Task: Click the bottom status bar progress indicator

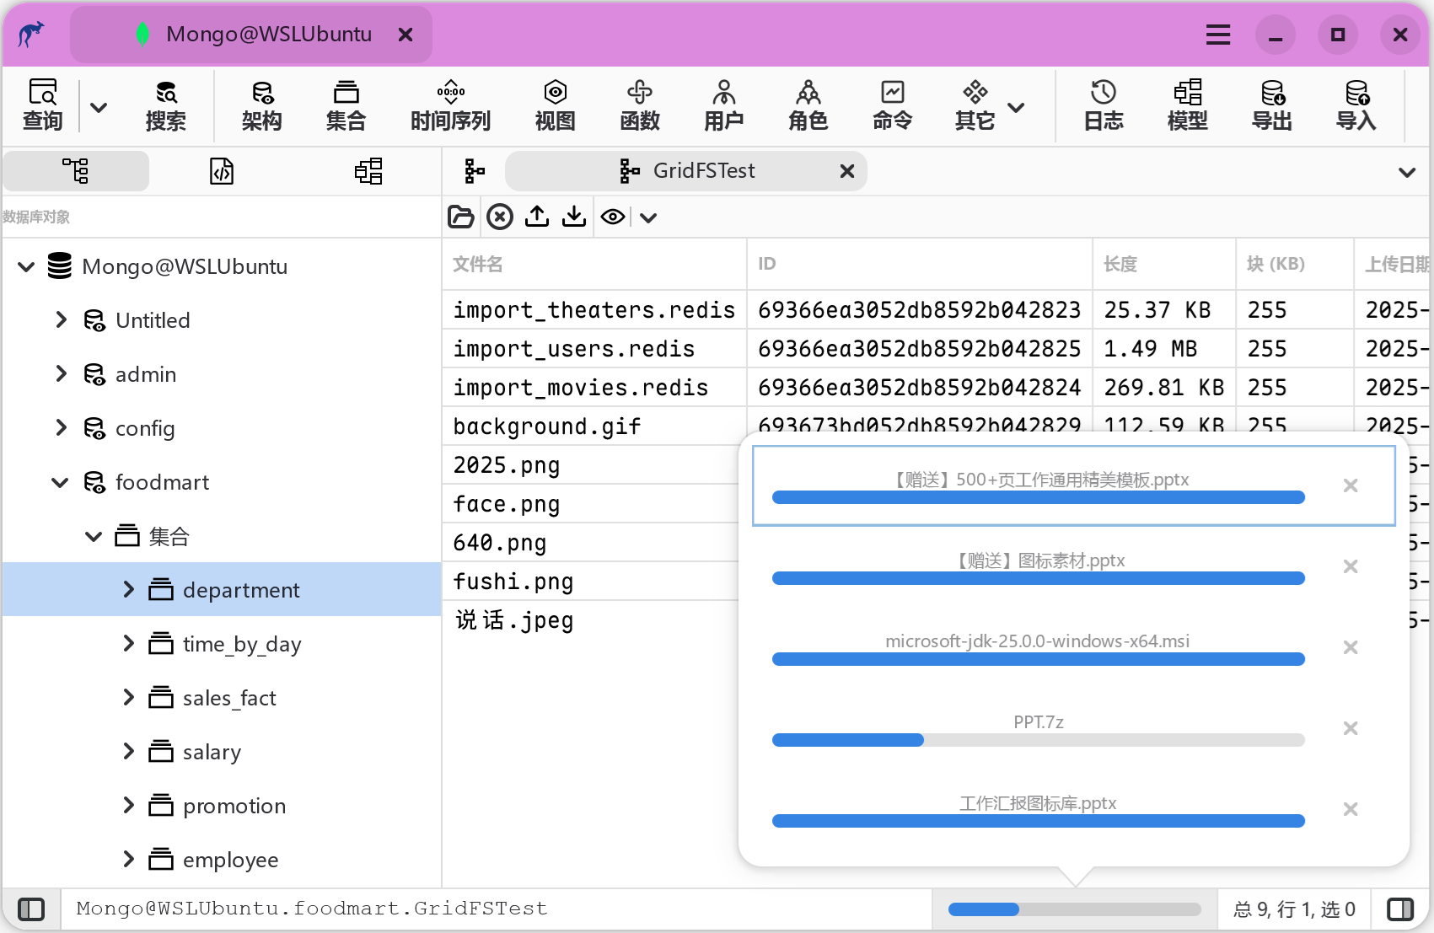Action: [1075, 909]
